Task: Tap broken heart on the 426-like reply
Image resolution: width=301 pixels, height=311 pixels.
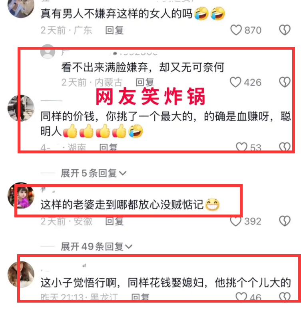Action: [285, 82]
